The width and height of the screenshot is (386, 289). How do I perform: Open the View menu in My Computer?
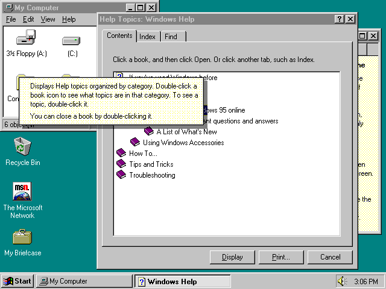pyautogui.click(x=48, y=19)
